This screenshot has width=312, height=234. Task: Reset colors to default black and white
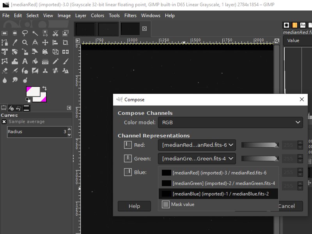(28, 100)
